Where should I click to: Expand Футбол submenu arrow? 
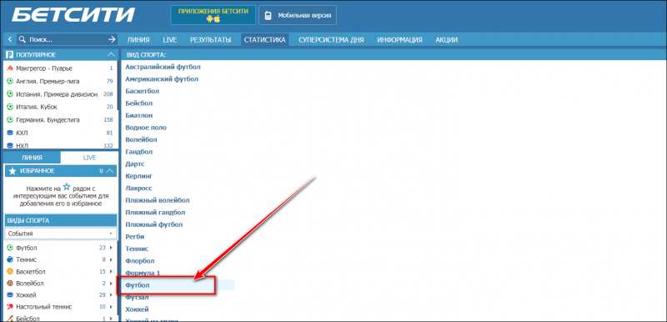coord(111,248)
